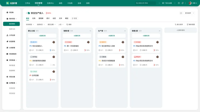Image resolution: width=200 pixels, height=112 pixels.
Task: Collapse the 我的项目 sidebar group
Action: click(x=16, y=19)
